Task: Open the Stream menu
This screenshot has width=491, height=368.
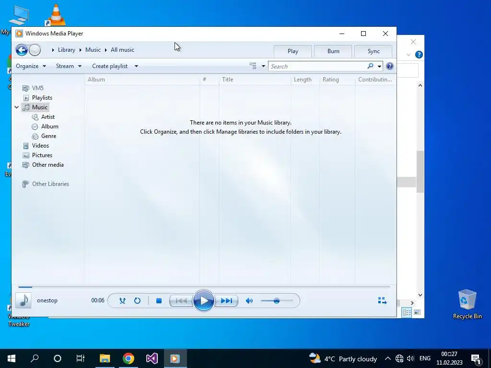Action: coord(69,66)
